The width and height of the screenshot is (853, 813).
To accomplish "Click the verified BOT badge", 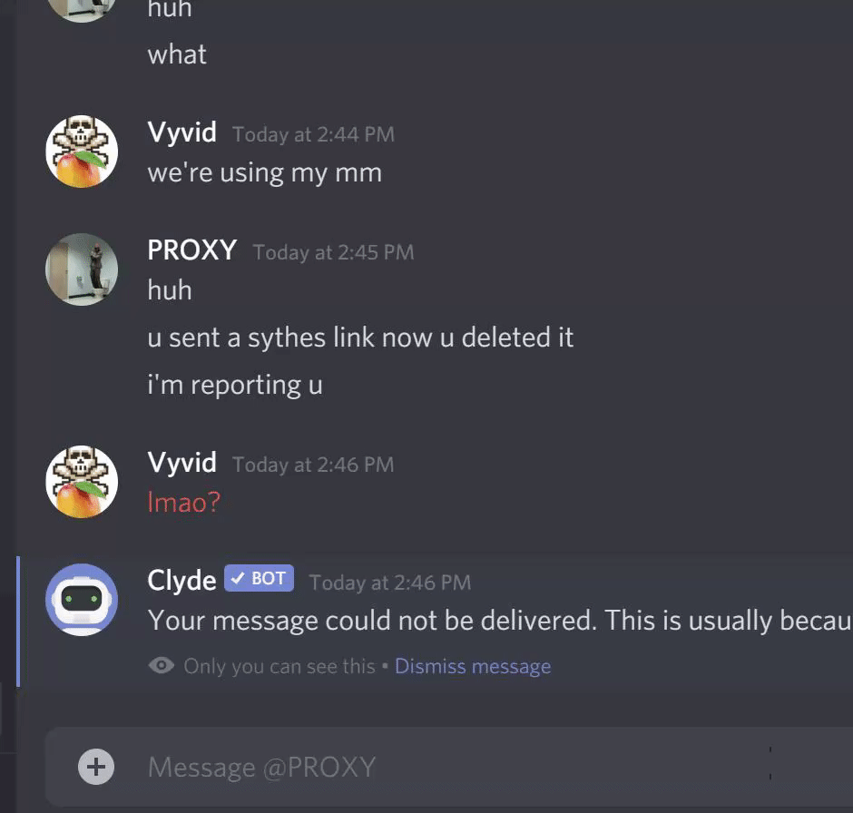I will (259, 578).
